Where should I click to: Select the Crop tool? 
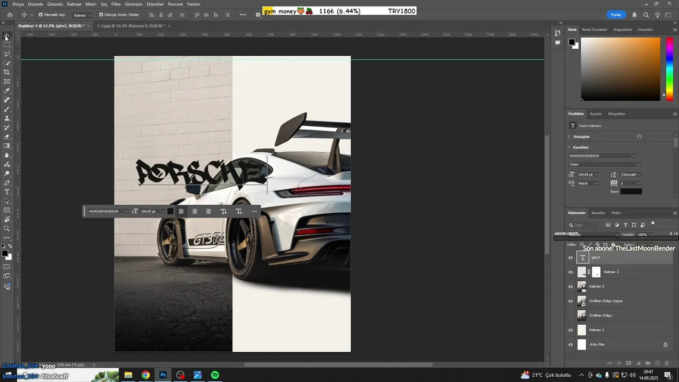click(7, 72)
